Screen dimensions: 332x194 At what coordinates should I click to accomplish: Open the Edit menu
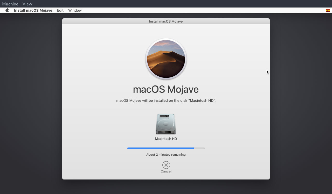(x=60, y=10)
